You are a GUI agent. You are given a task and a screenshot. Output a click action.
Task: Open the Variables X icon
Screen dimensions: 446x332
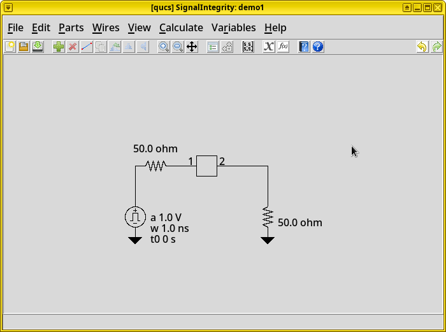coord(269,47)
